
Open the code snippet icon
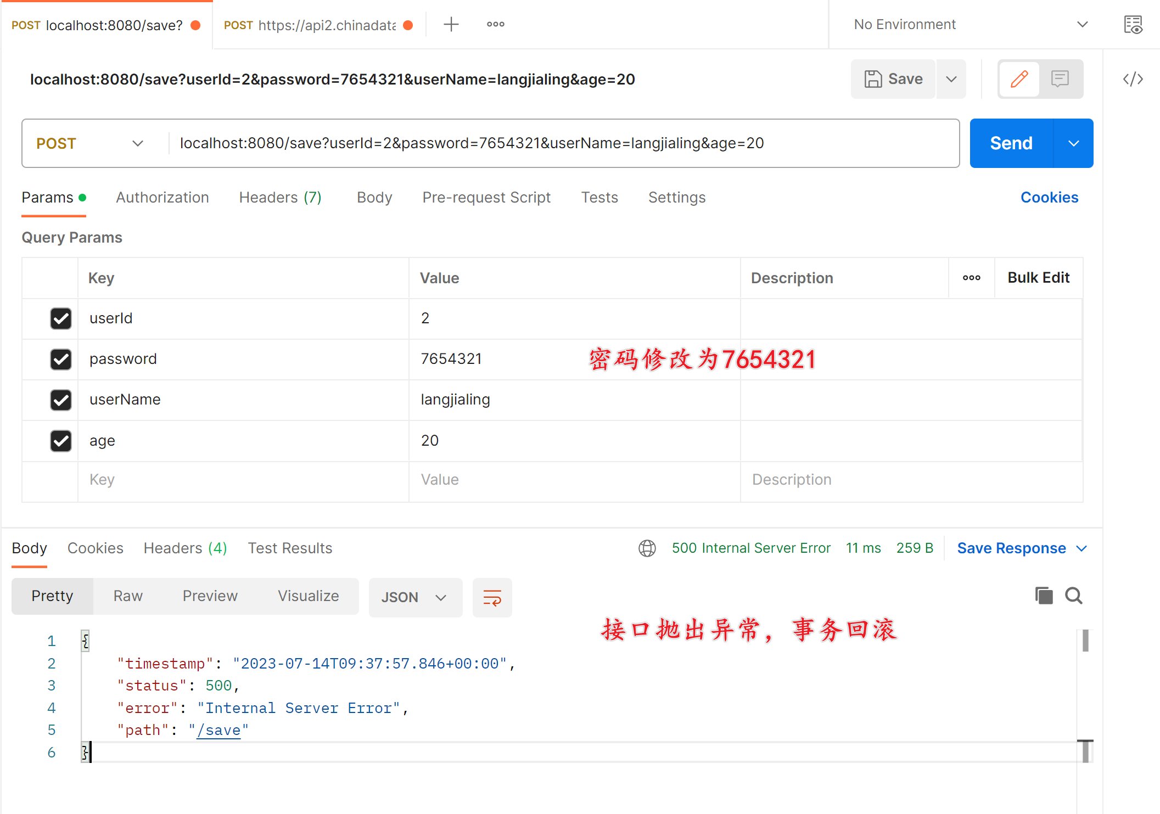[1133, 79]
